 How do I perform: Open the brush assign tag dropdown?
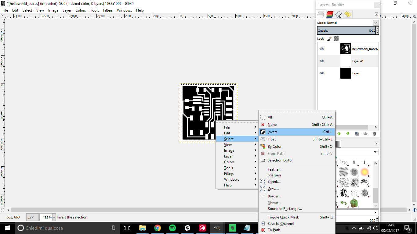[x=375, y=212]
